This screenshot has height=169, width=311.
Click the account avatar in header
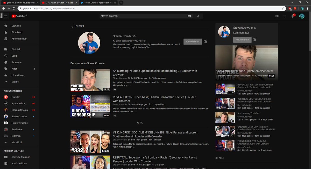point(302,16)
